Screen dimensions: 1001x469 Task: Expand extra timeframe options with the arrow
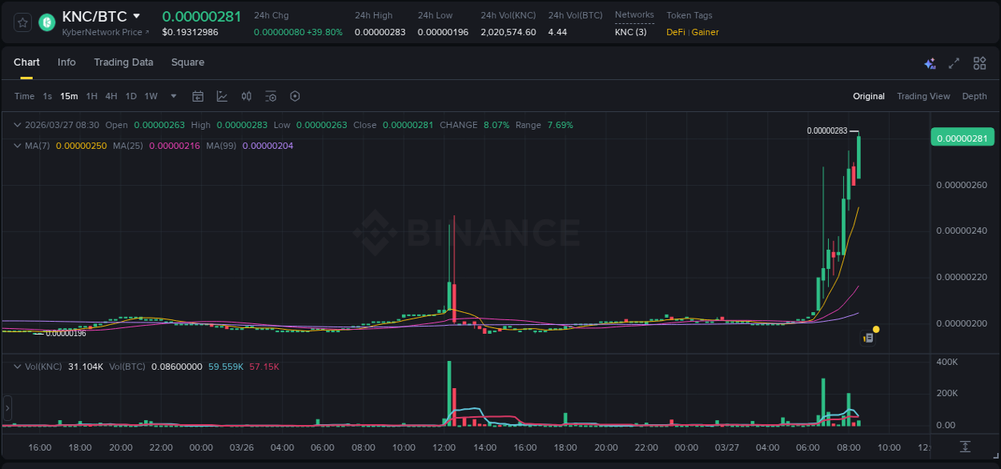pos(172,96)
